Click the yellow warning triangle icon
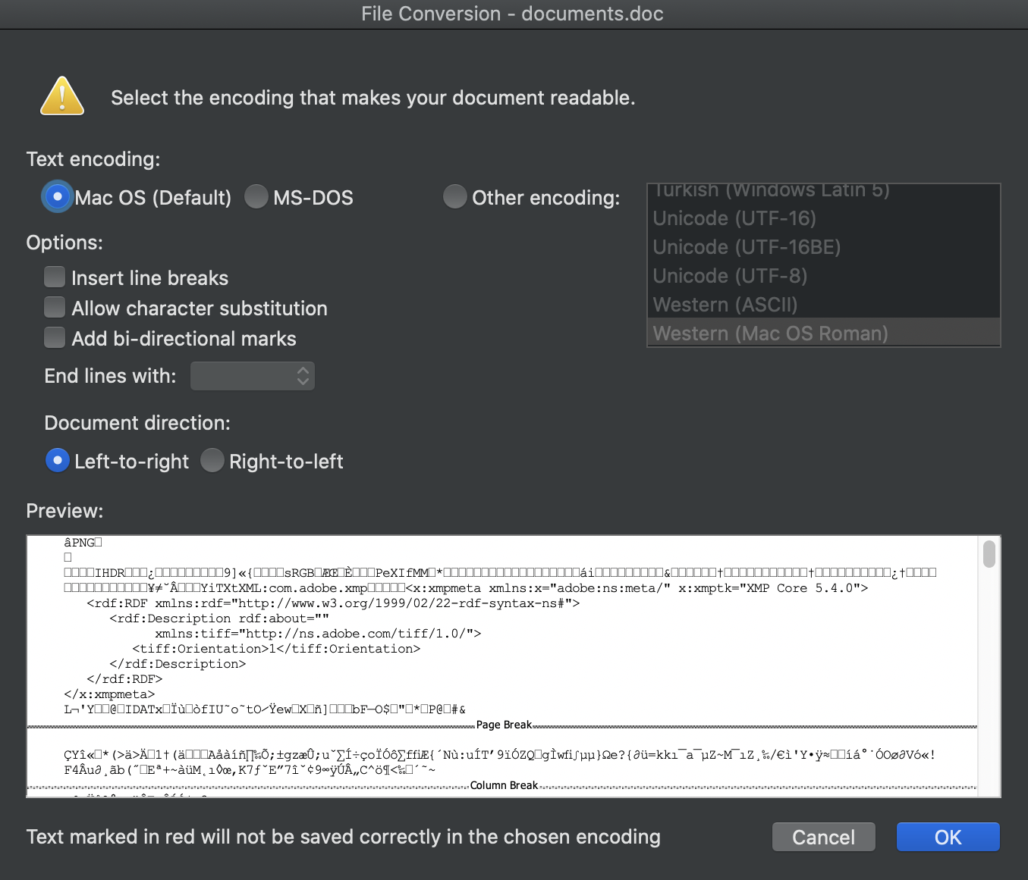This screenshot has height=880, width=1028. click(x=62, y=96)
